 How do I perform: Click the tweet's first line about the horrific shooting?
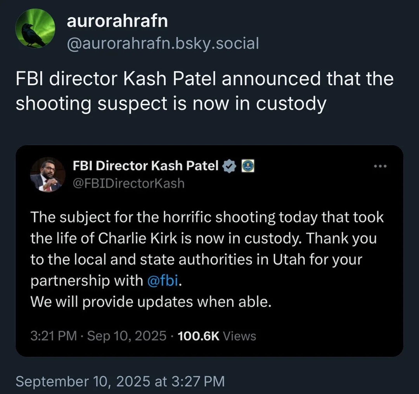[207, 217]
